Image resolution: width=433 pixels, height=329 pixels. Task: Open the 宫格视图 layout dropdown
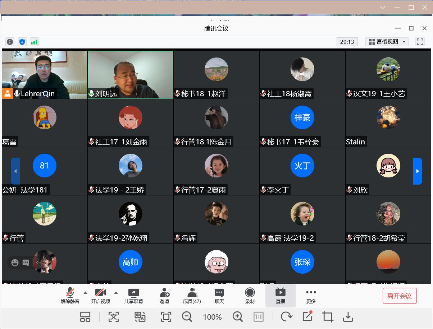coord(387,42)
